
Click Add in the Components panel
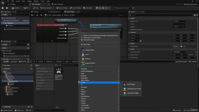5,15
